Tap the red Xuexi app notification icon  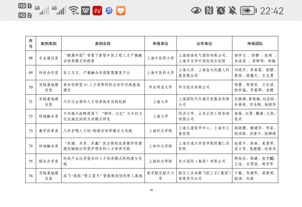coord(97,11)
